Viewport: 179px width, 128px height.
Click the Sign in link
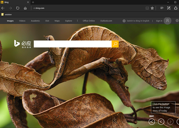pyautogui.click(x=159, y=21)
